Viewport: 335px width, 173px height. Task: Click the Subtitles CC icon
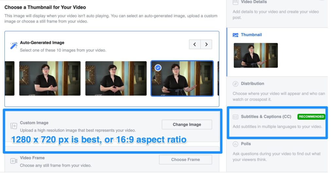click(x=236, y=117)
